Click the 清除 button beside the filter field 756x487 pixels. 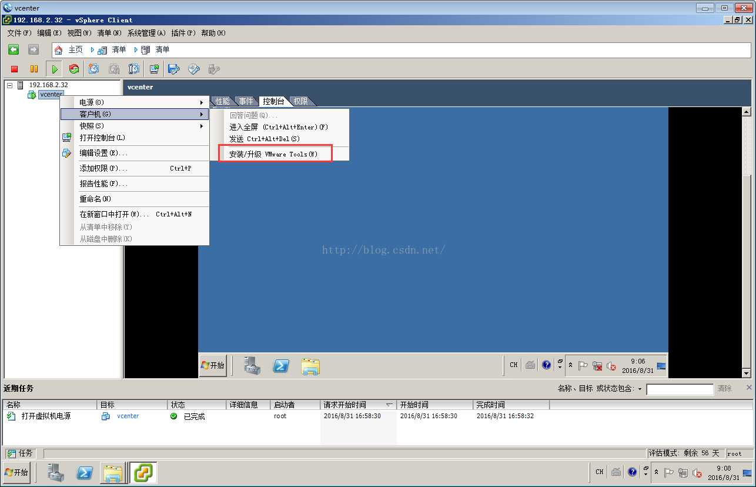pos(724,389)
